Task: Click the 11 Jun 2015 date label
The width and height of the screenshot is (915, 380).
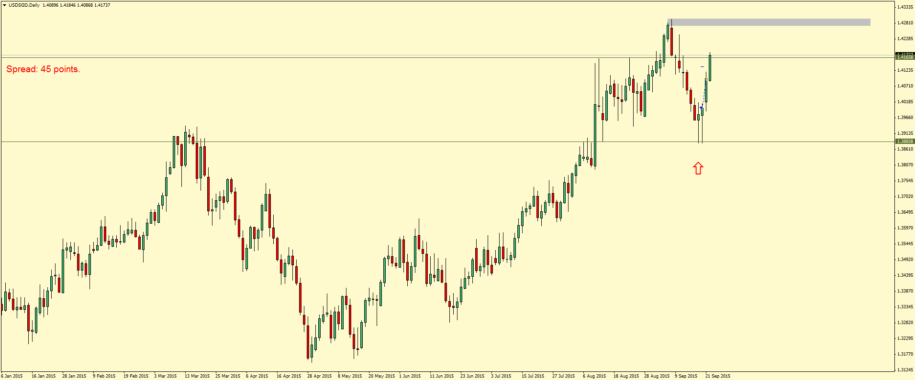Action: point(442,376)
